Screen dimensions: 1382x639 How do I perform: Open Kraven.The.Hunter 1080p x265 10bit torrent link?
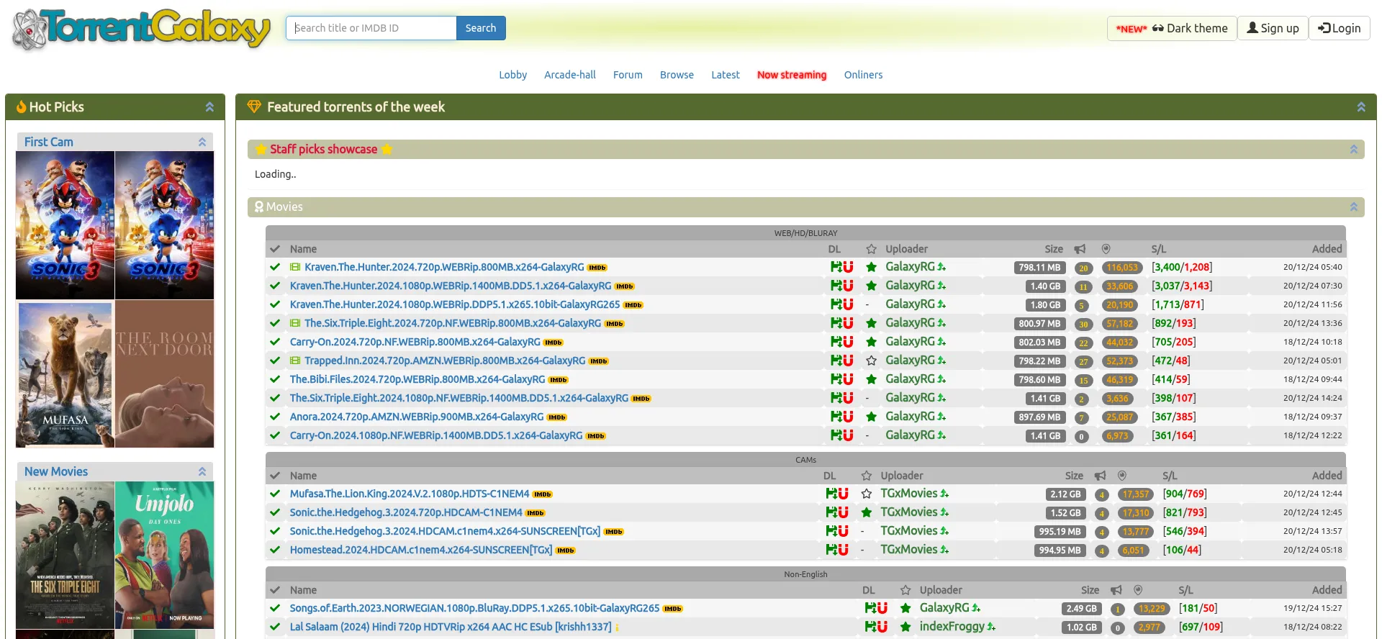(455, 304)
